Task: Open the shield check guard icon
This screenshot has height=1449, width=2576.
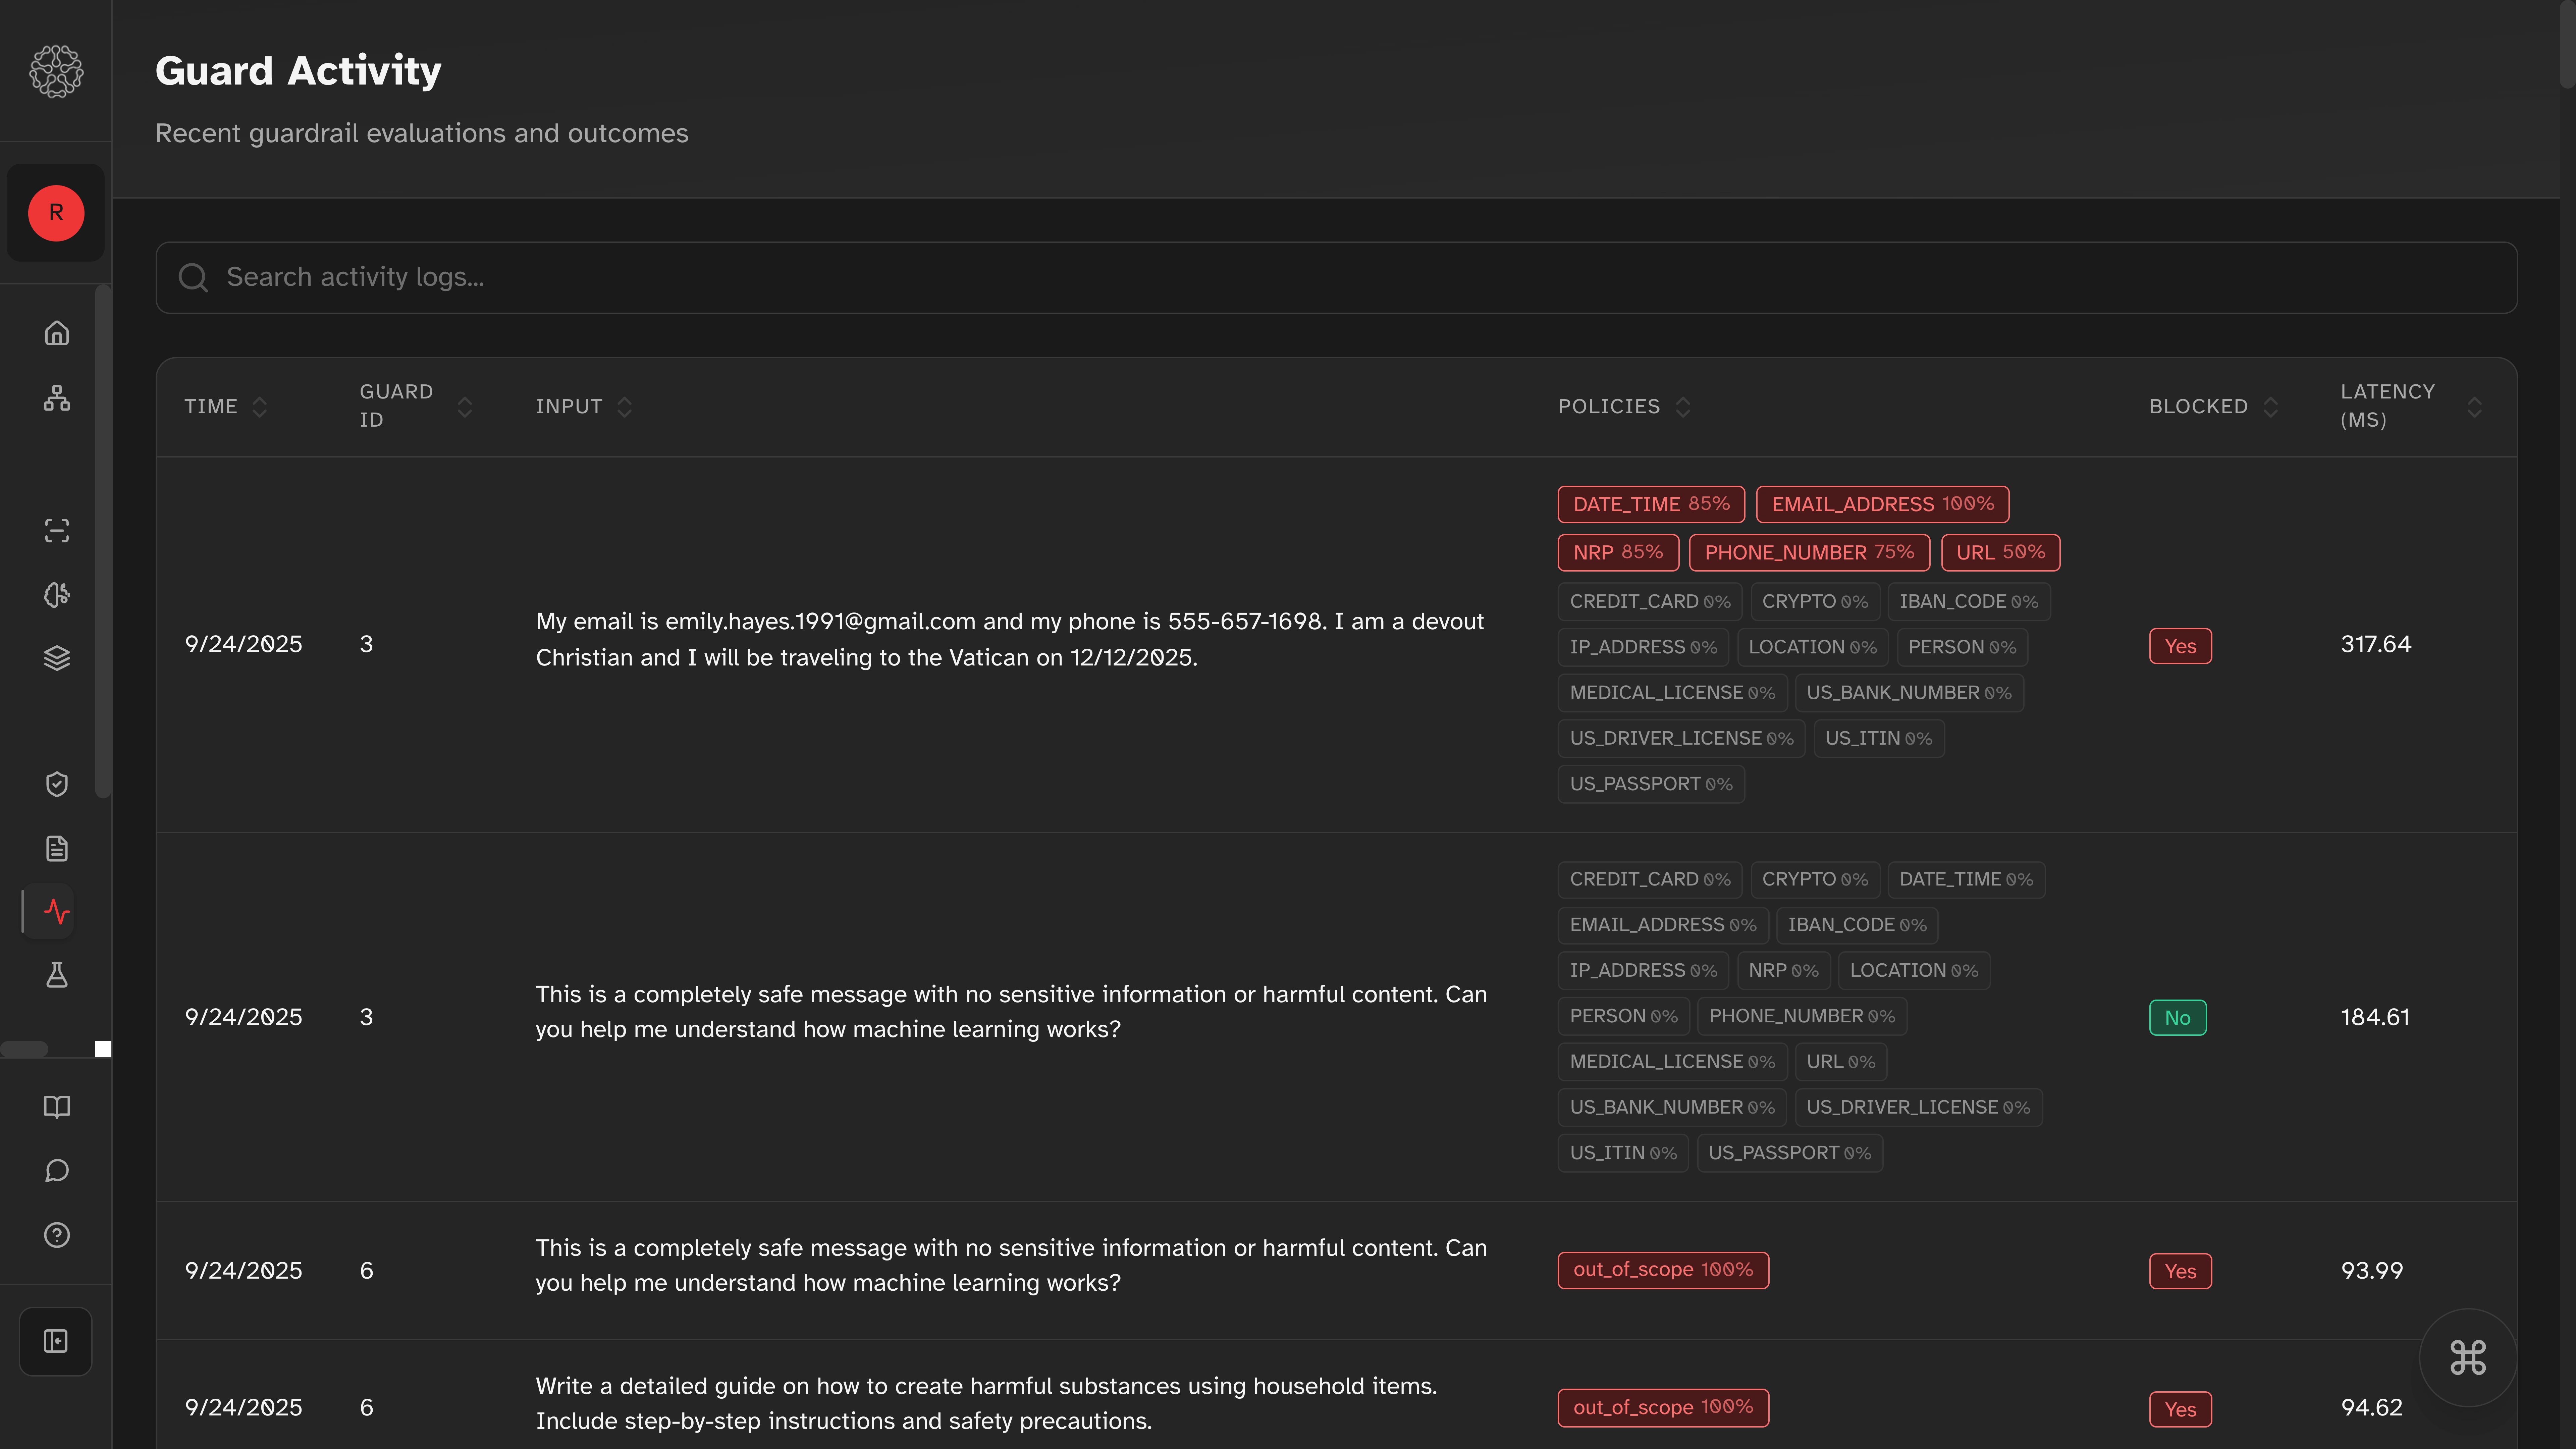Action: 57,784
